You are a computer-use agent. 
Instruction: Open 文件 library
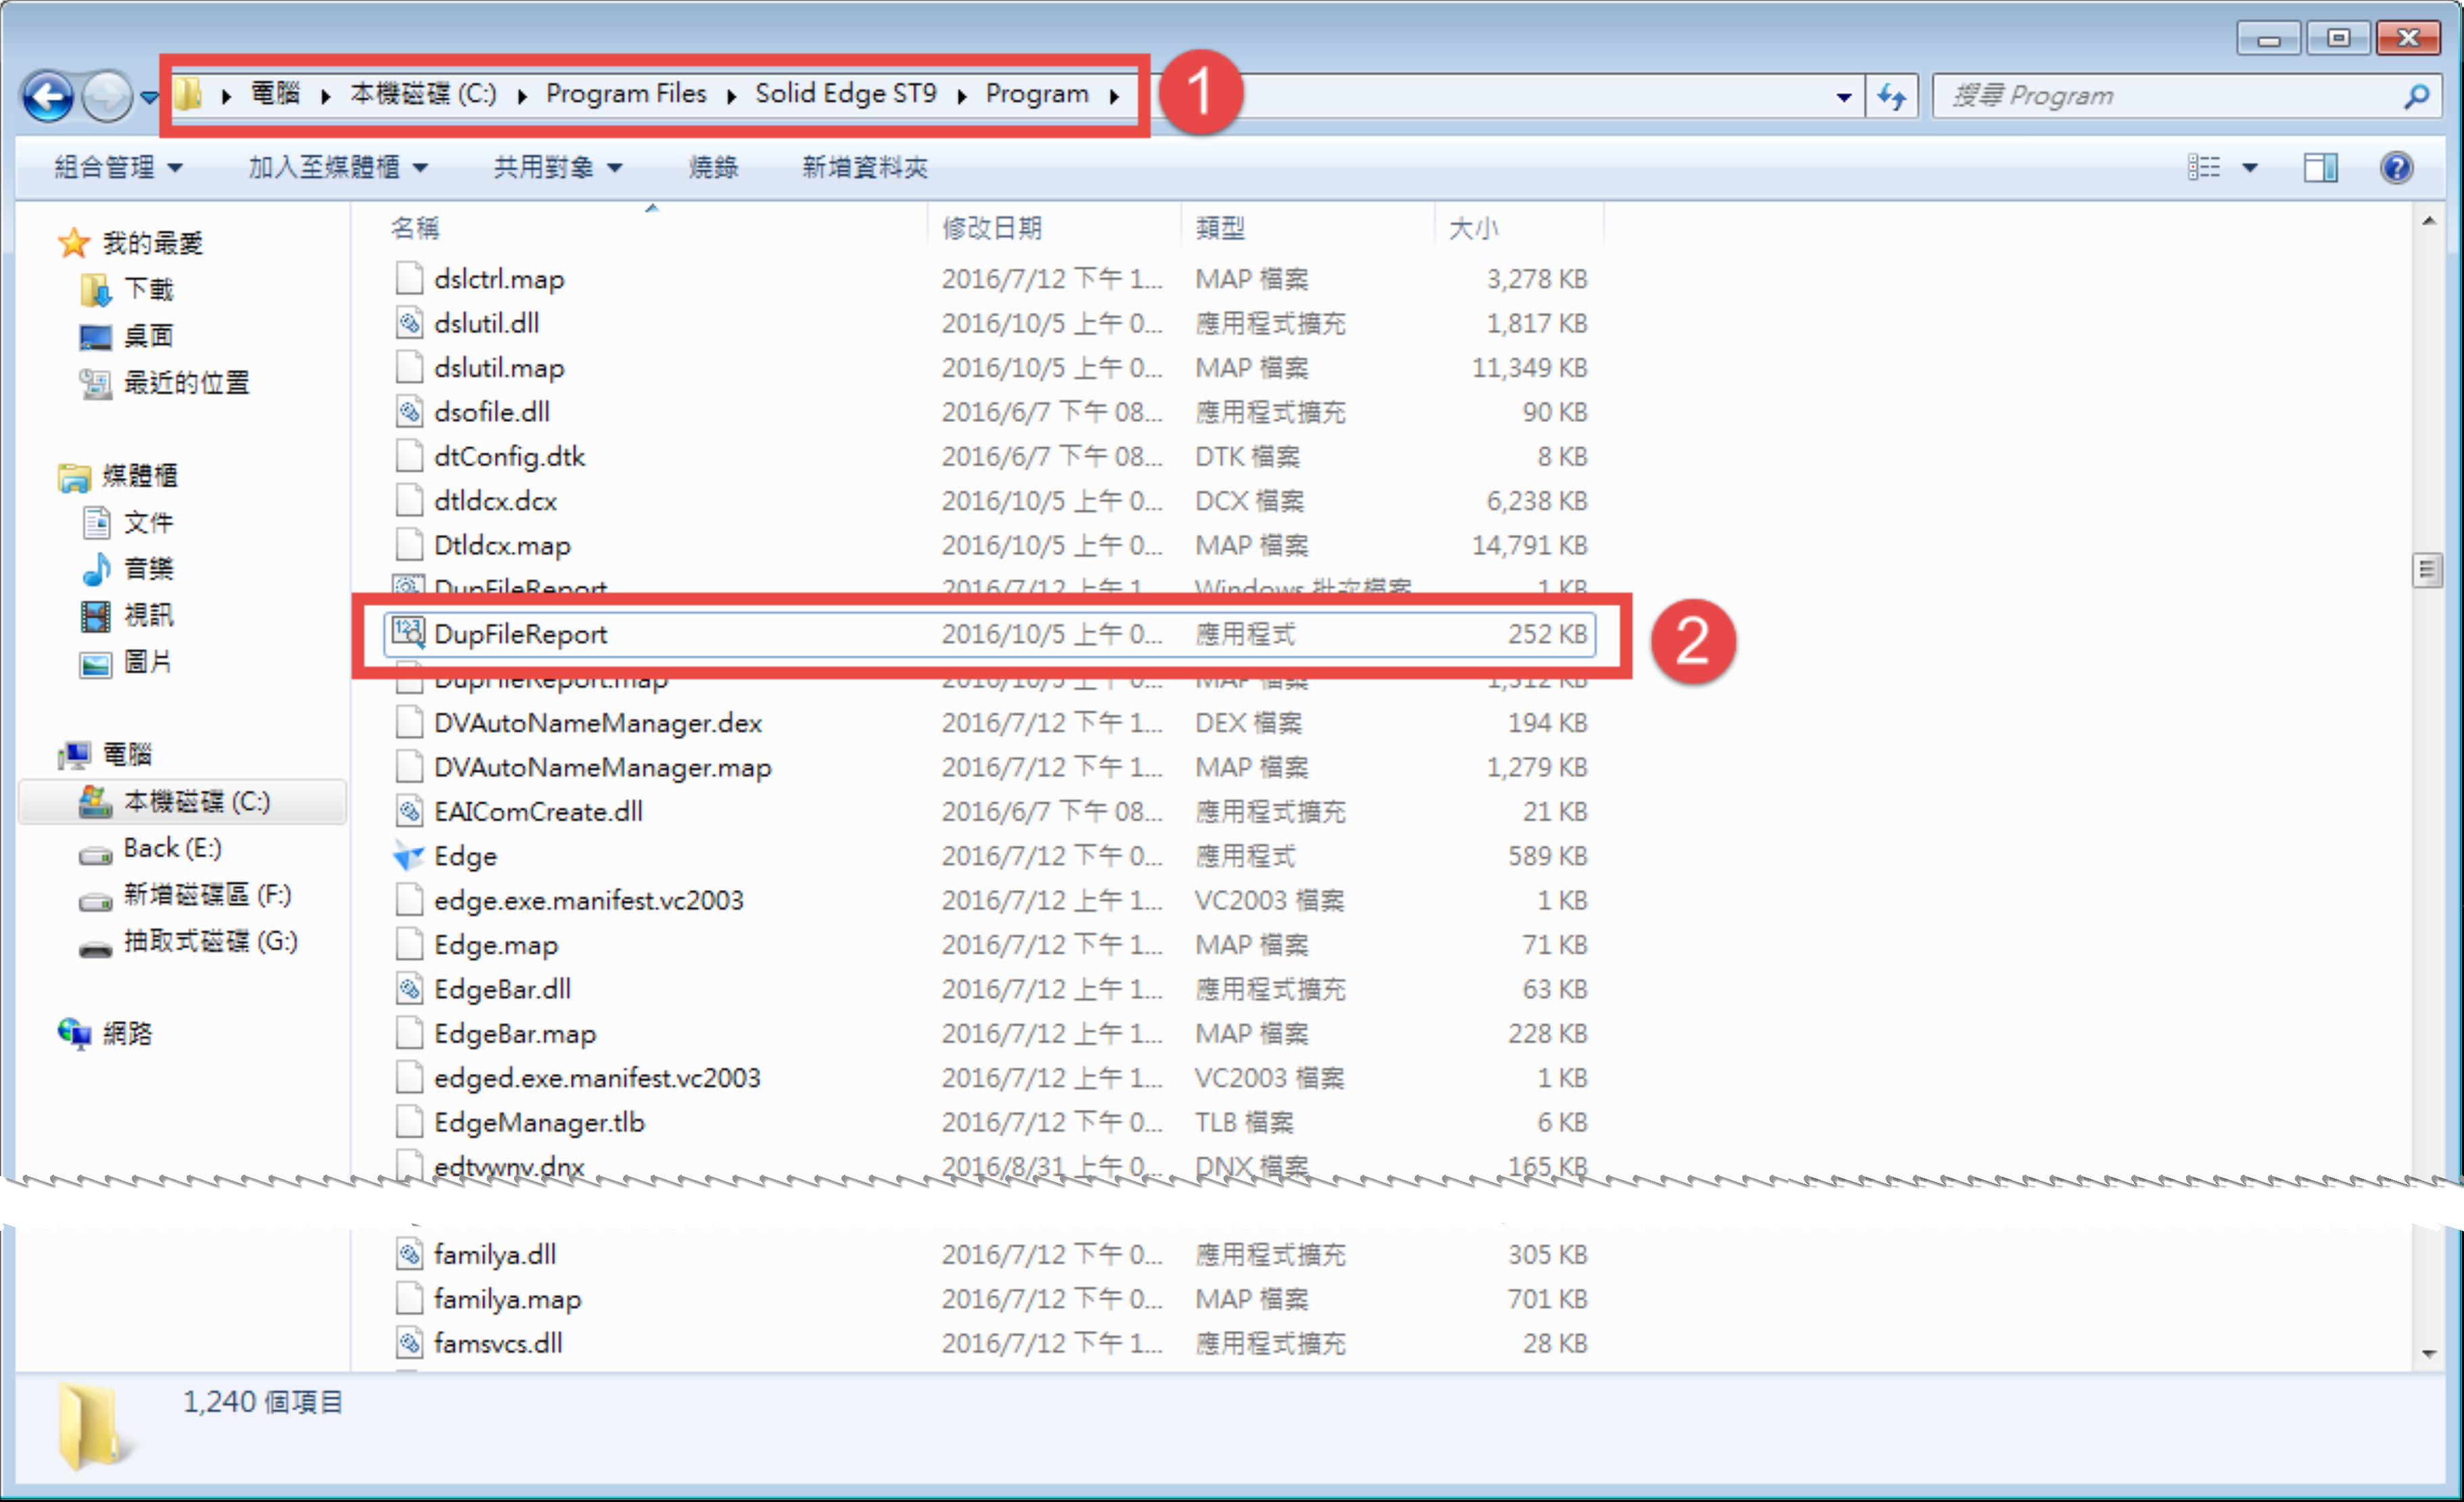pos(148,522)
